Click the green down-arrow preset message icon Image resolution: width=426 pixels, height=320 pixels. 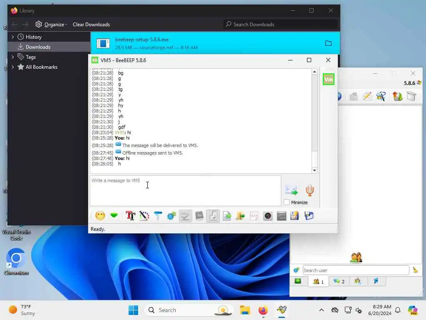click(x=114, y=216)
